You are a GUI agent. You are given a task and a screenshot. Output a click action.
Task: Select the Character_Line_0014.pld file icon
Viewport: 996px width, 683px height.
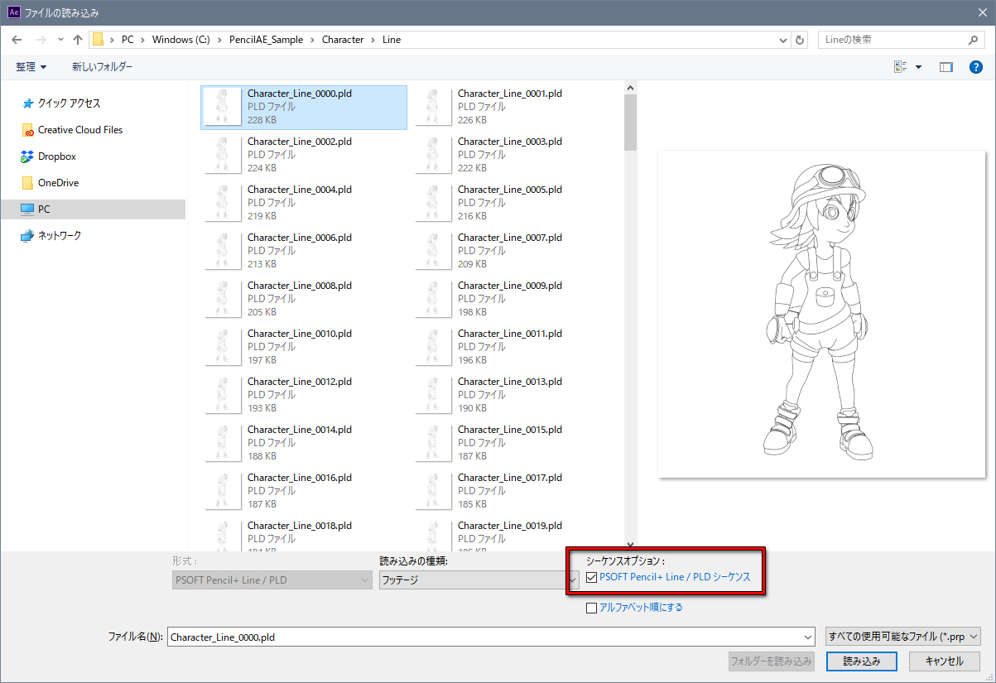tap(221, 443)
